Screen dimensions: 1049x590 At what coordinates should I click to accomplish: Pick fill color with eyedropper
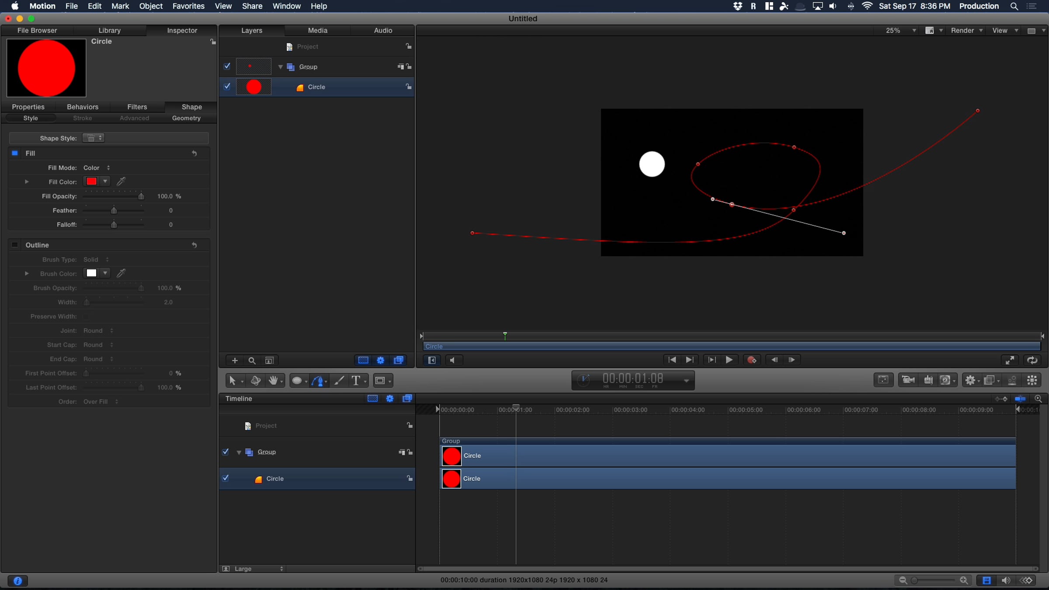(122, 181)
